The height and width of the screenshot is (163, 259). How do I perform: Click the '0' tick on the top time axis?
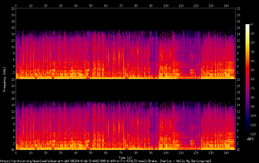pyautogui.click(x=16, y=5)
